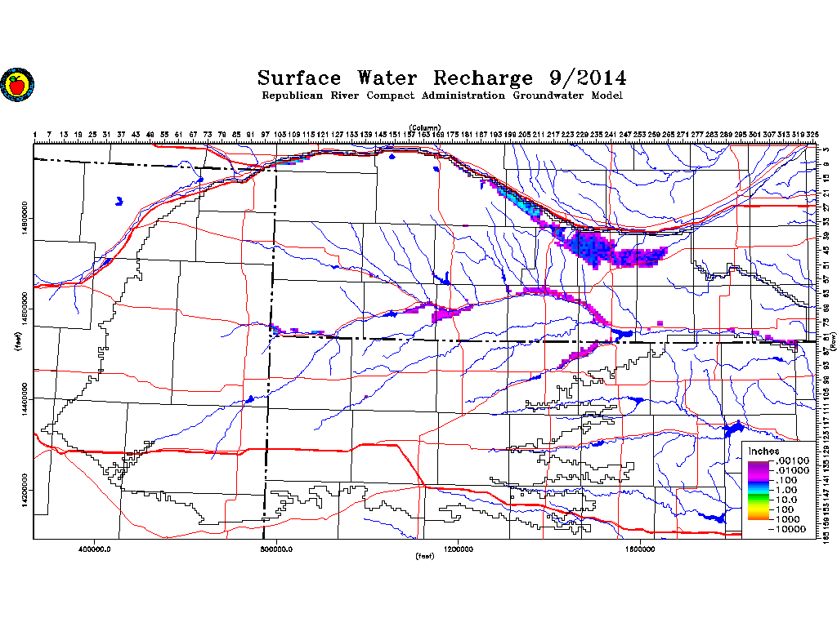Select the green band in legend color bar

759,496
